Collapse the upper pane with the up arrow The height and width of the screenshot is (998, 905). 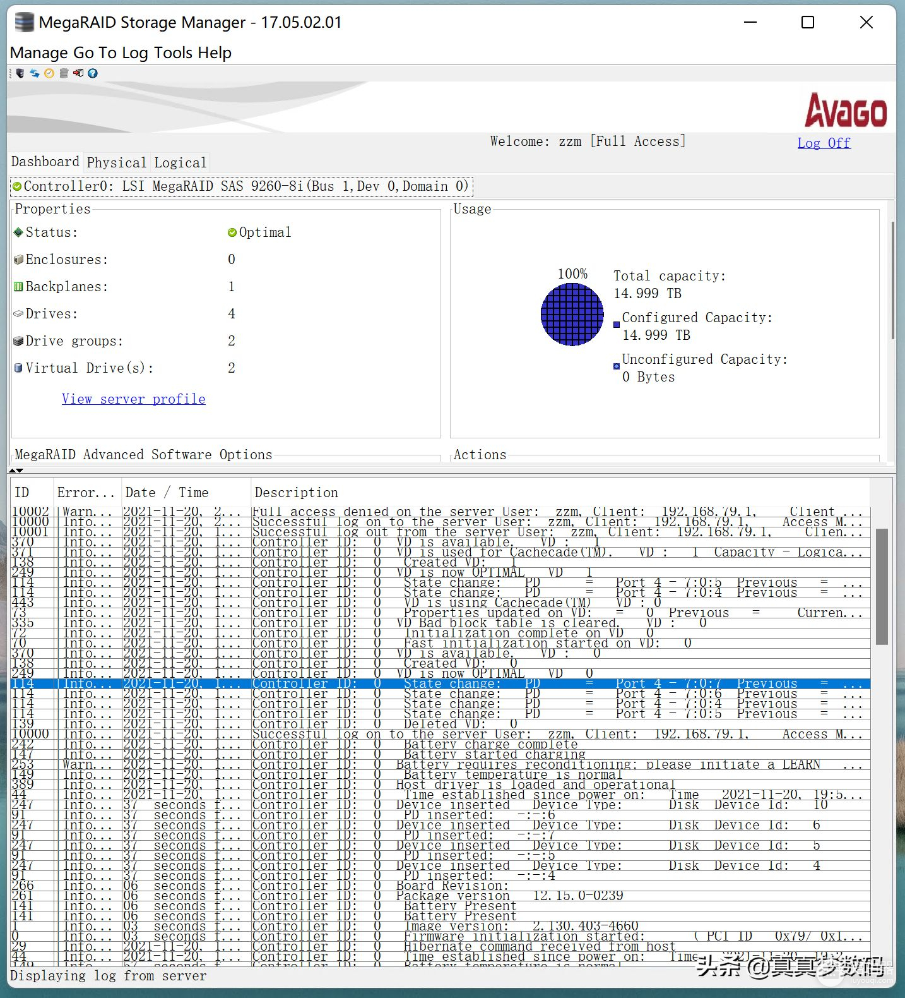point(13,470)
